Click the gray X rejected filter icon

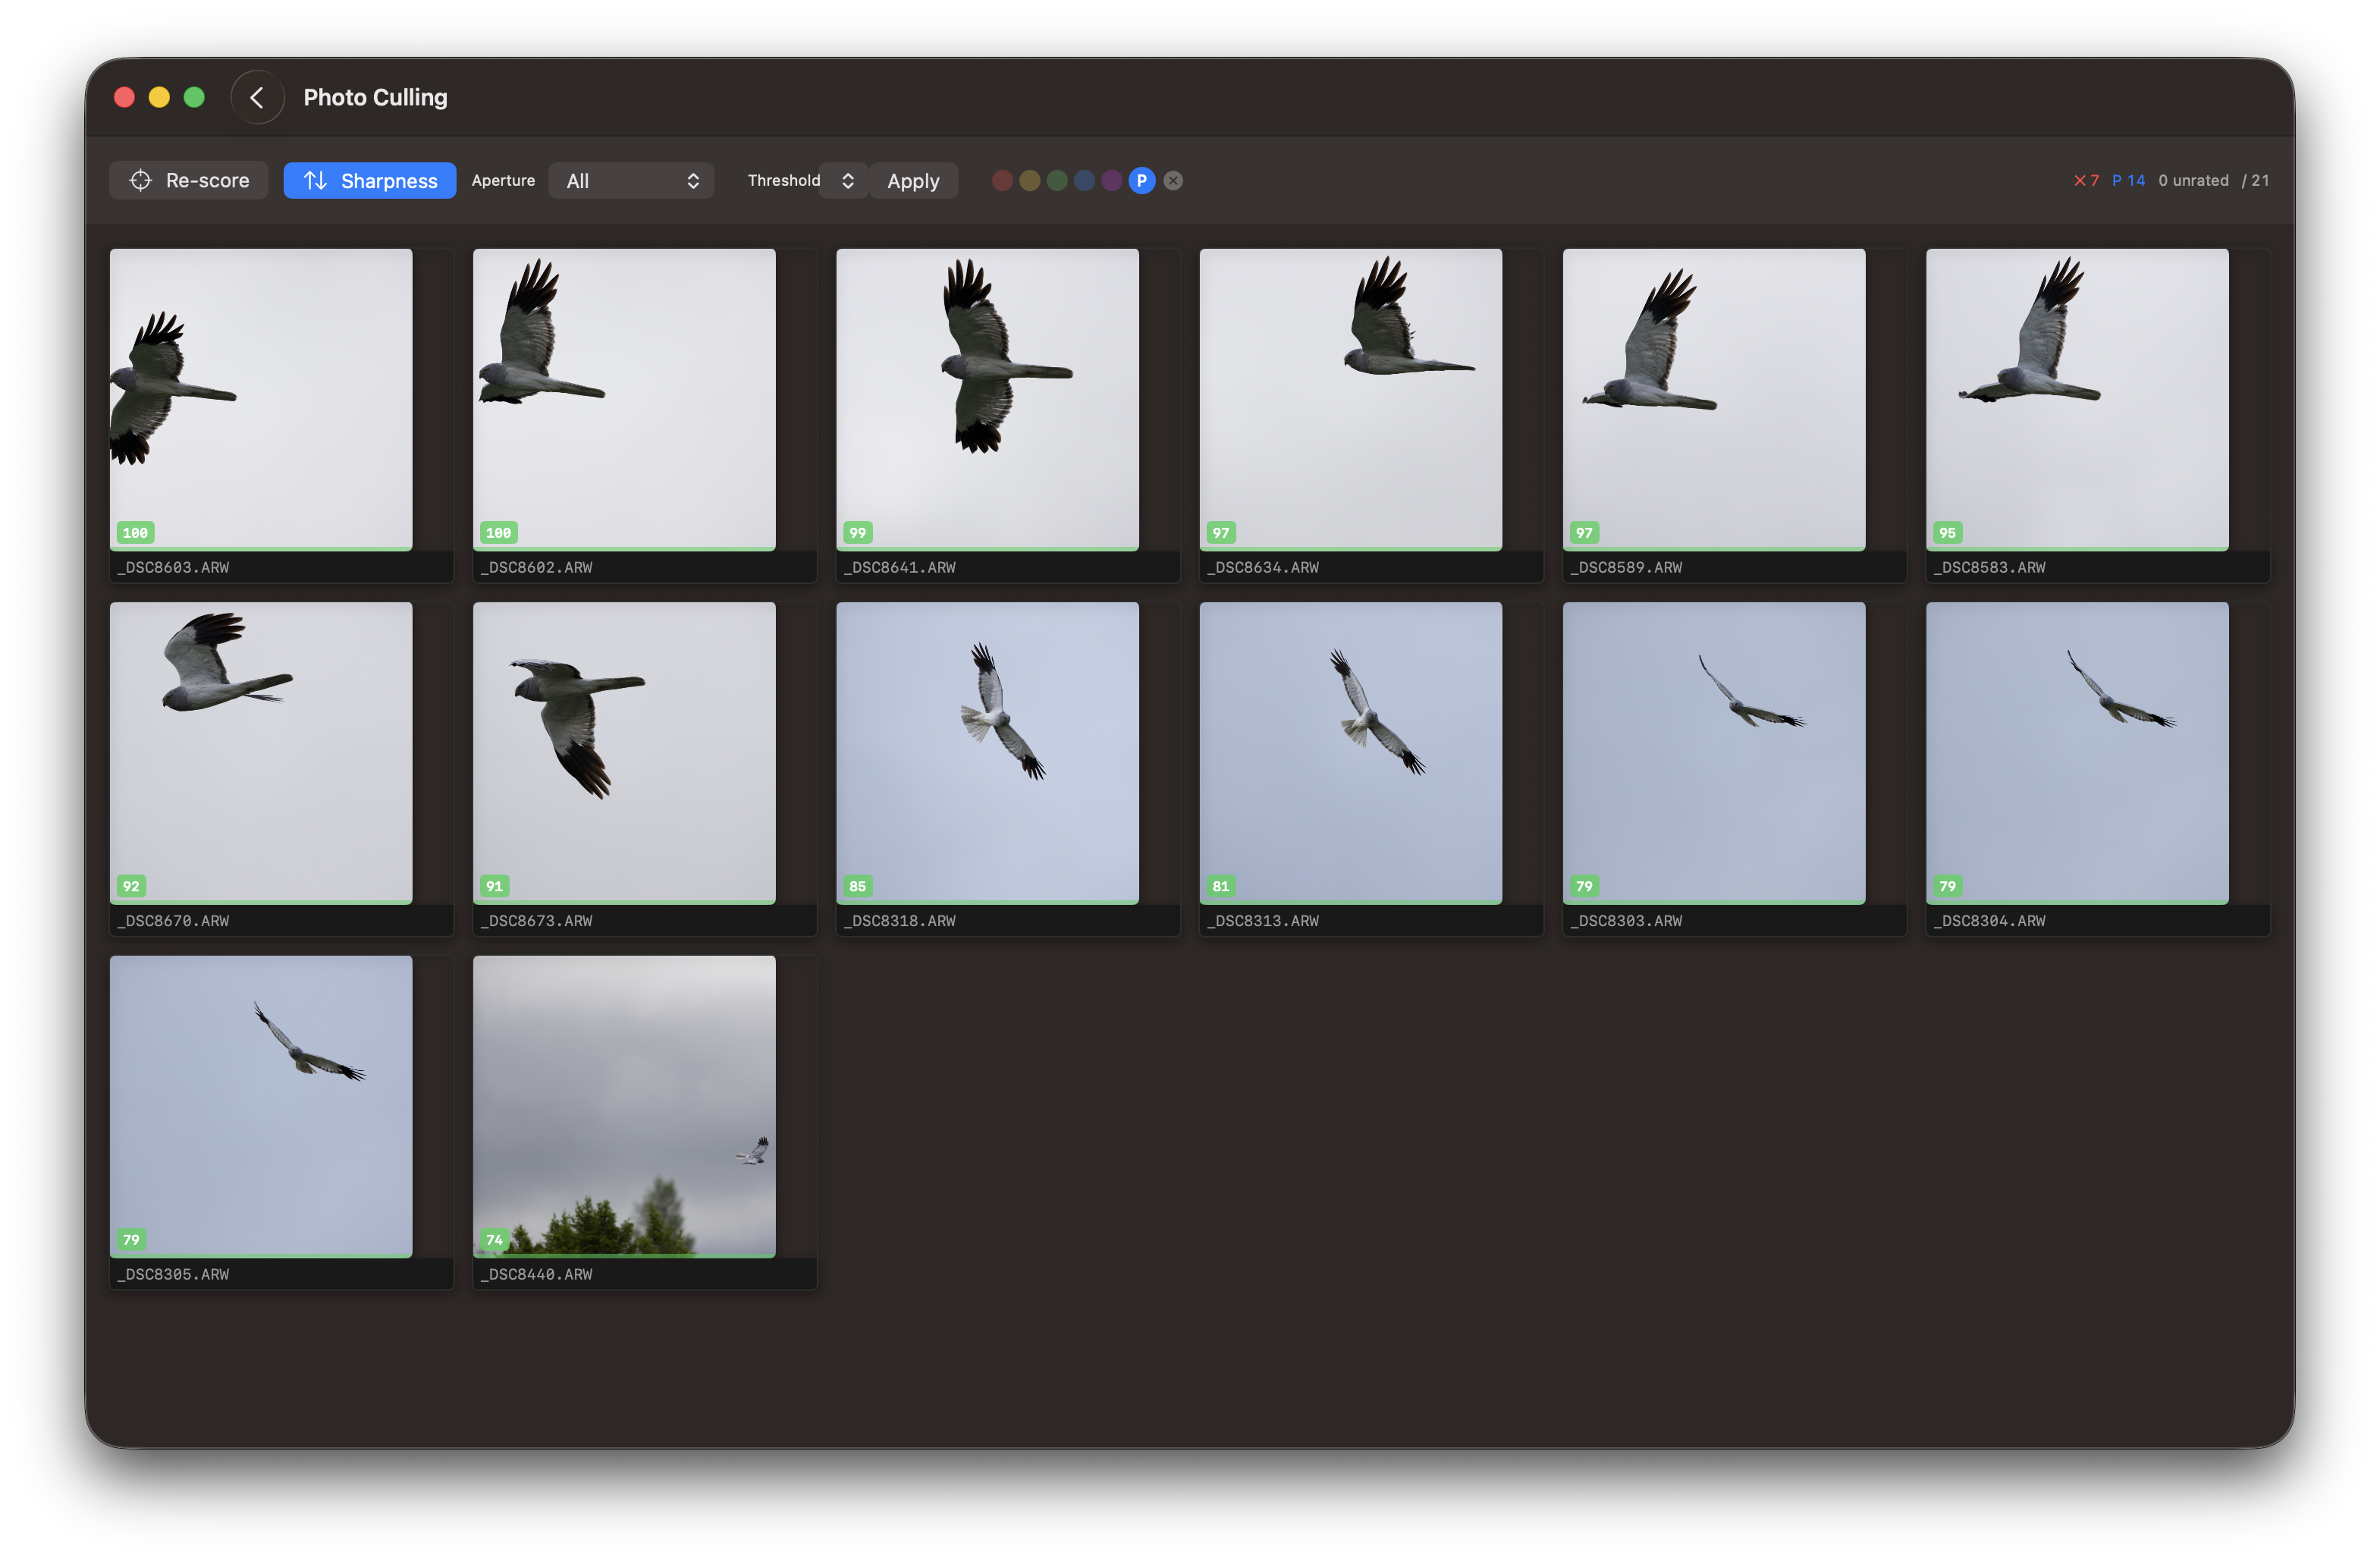tap(1173, 180)
